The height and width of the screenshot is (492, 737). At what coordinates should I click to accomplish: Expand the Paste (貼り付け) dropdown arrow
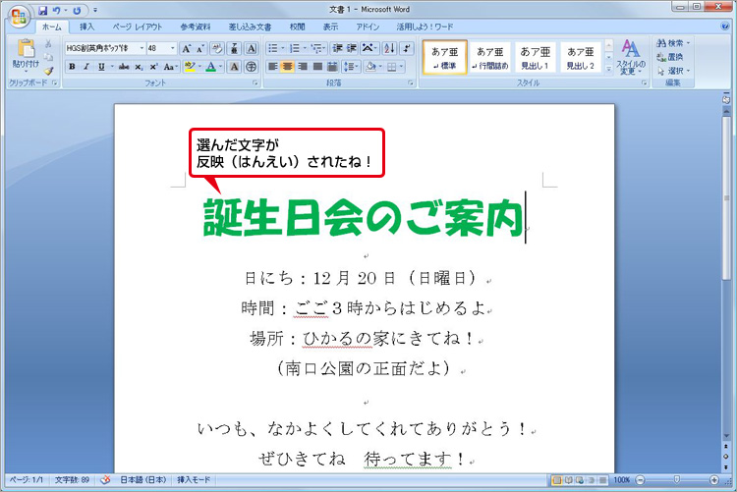click(x=26, y=72)
